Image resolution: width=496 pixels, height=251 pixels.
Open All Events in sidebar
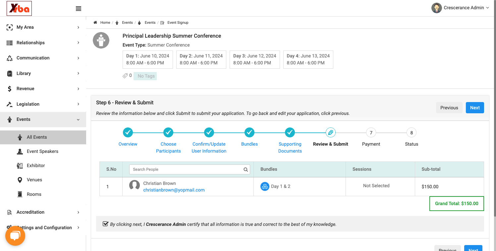[x=43, y=137]
